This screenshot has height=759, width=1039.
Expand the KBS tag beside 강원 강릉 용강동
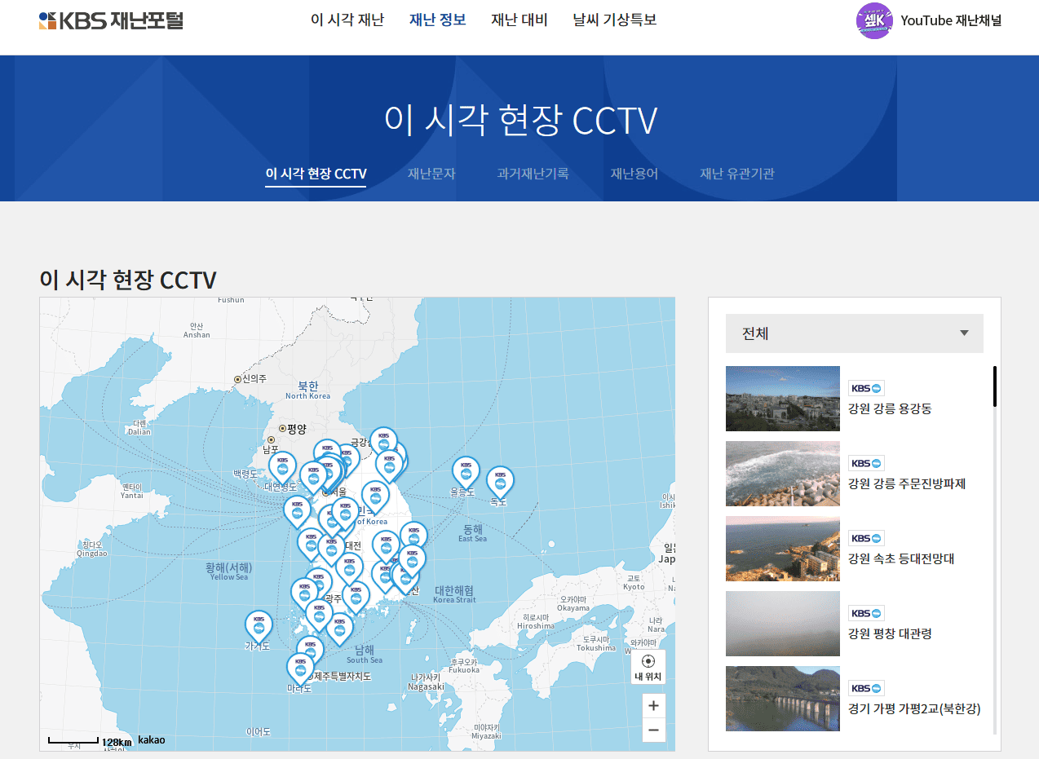pos(866,387)
